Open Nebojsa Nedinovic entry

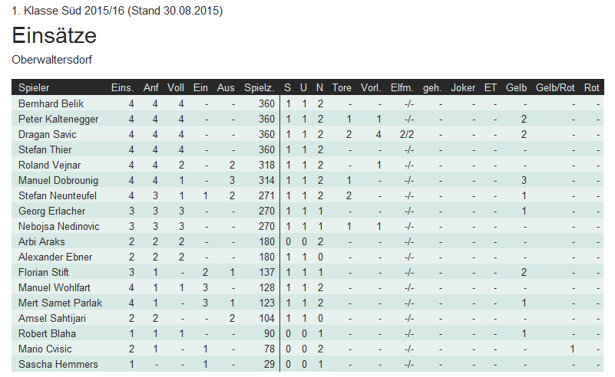59,226
